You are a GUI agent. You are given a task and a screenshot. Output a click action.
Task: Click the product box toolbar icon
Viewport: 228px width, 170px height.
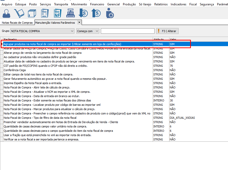(x=32, y=13)
